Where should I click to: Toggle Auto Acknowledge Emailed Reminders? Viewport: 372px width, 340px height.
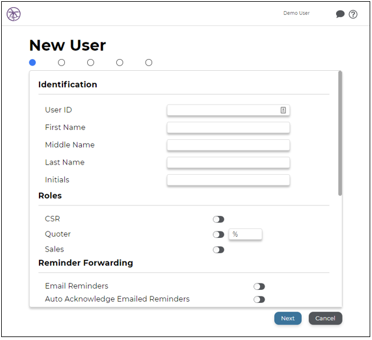pos(259,299)
